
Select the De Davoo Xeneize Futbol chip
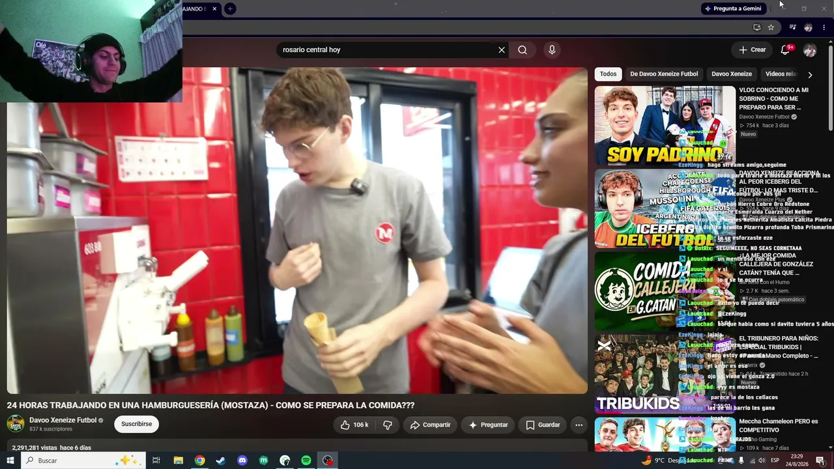[x=664, y=74]
